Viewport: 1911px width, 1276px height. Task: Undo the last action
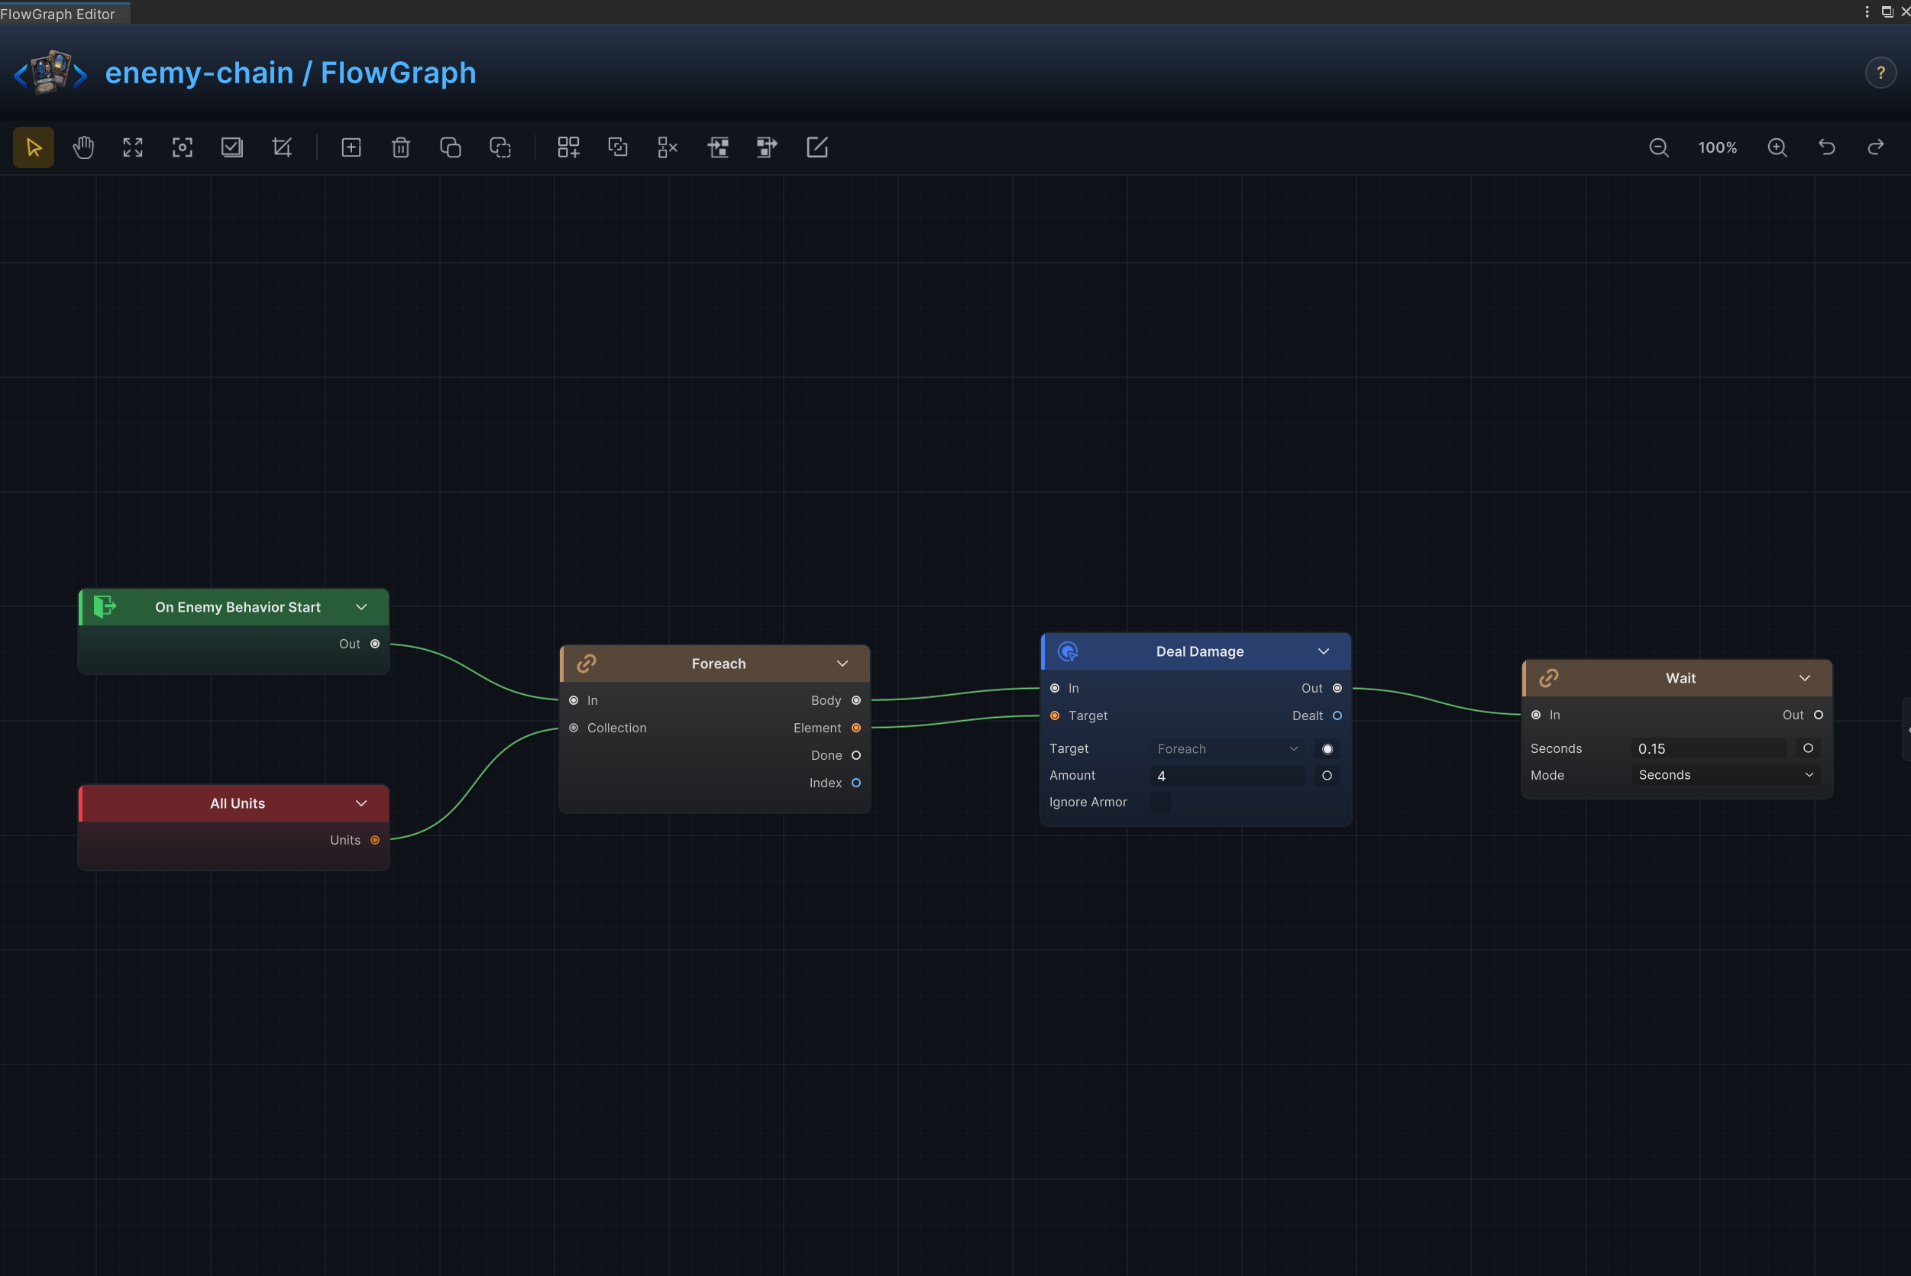[x=1827, y=147]
